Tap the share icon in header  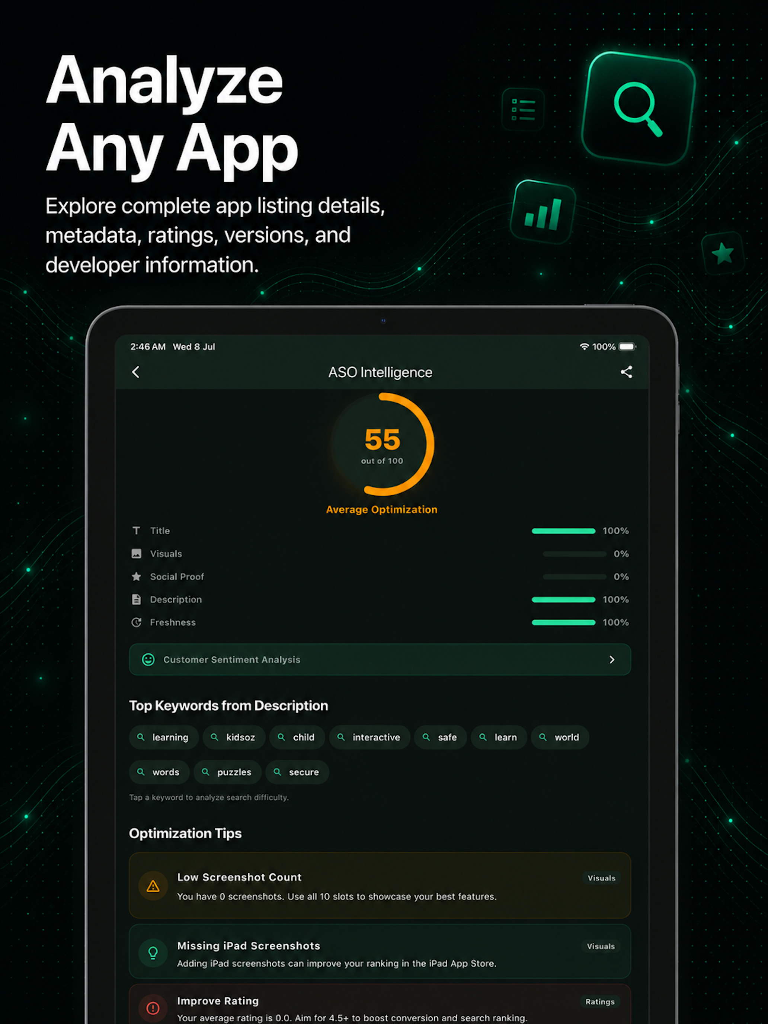[x=626, y=372]
